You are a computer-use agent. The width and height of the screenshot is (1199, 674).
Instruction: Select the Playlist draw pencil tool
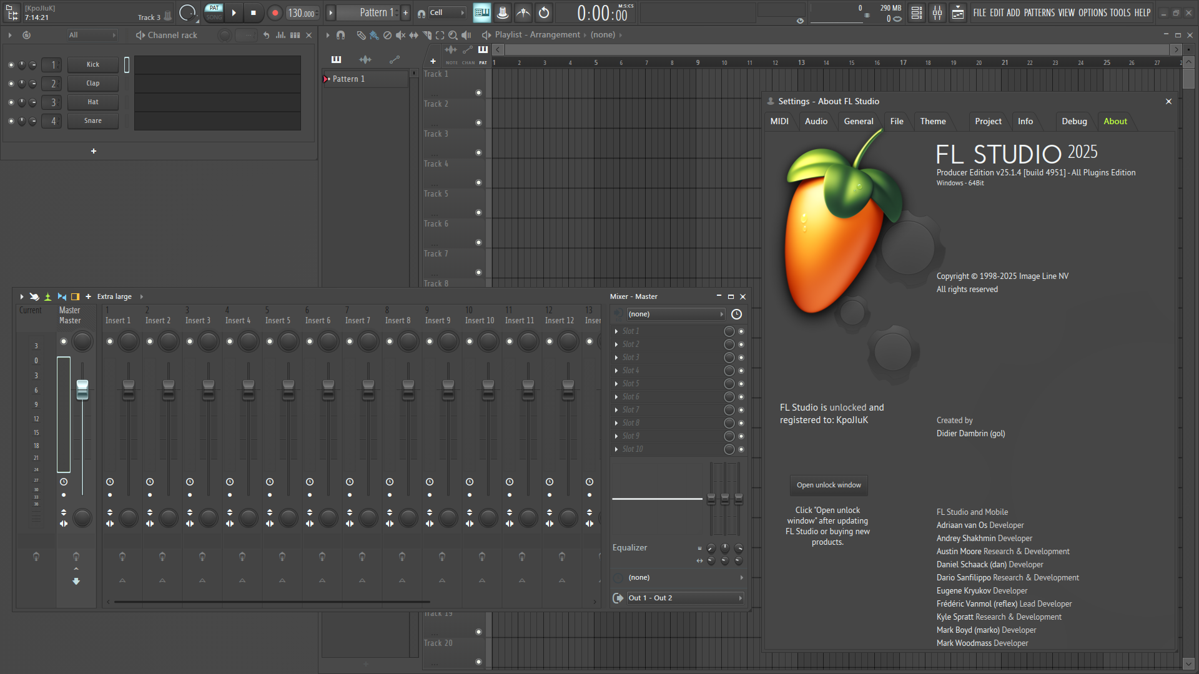tap(361, 35)
